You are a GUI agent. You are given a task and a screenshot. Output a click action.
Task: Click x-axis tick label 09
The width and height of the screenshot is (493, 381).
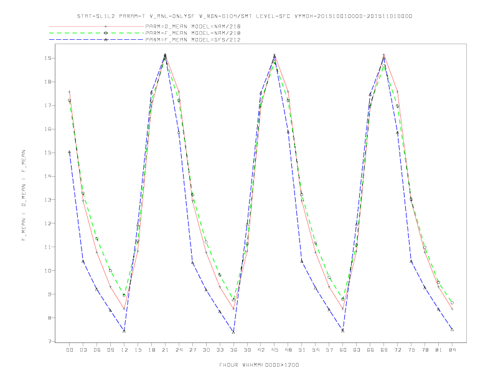coord(110,350)
